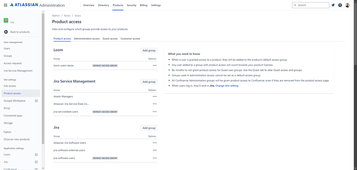
Task: Click the Search input field
Action: tap(311, 5)
